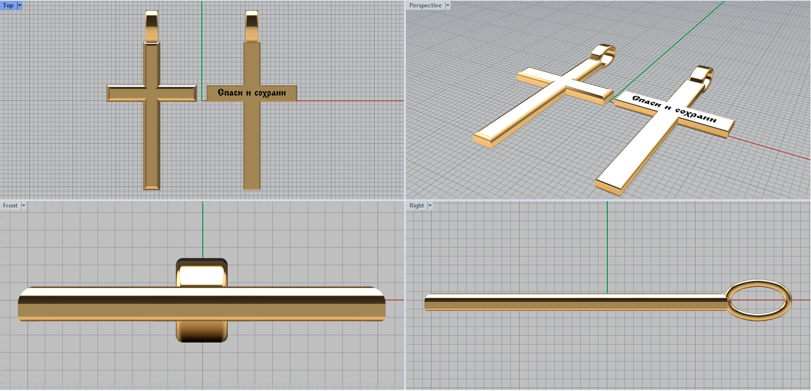Click the Front viewport title label
The height and width of the screenshot is (391, 811).
coord(10,206)
